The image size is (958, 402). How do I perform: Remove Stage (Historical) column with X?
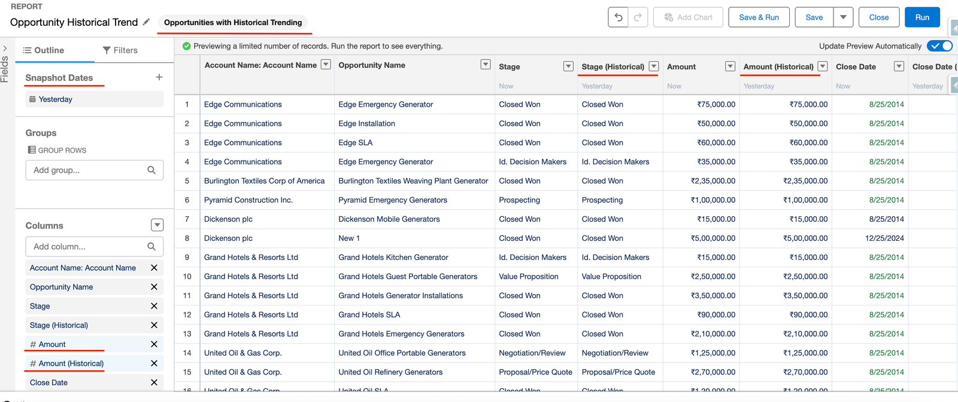[154, 325]
